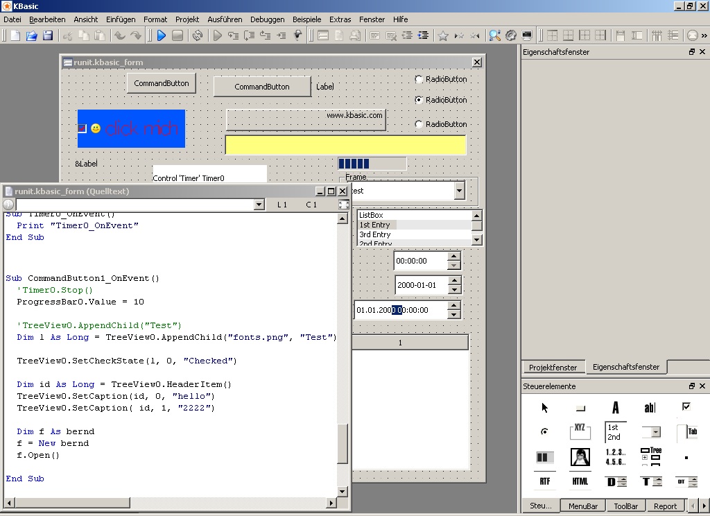Expand the 'test' combo box on form
Image resolution: width=710 pixels, height=516 pixels.
459,191
